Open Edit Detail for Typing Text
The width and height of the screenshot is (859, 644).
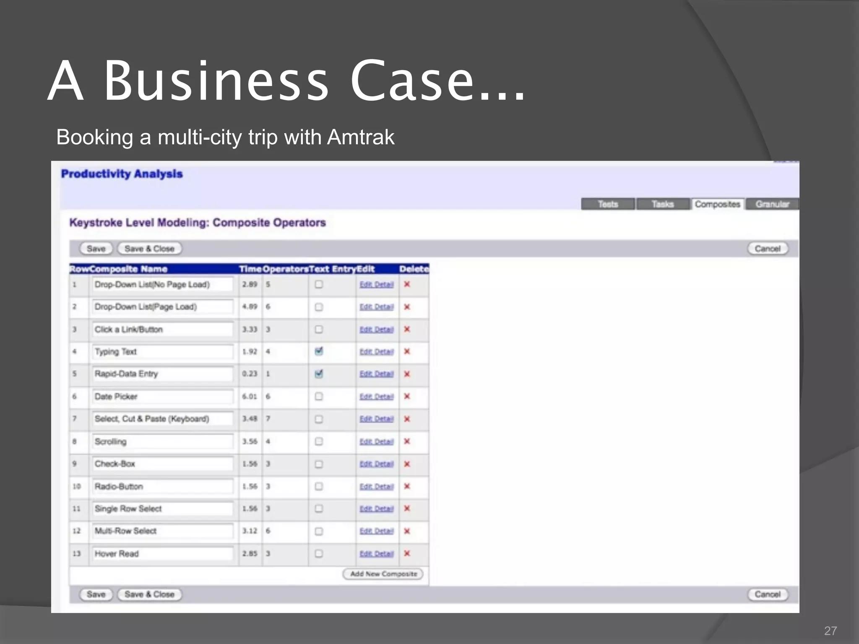point(376,351)
